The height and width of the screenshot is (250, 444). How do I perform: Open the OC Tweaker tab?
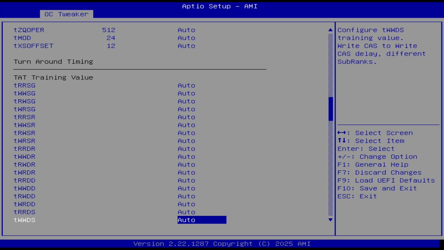(x=66, y=14)
